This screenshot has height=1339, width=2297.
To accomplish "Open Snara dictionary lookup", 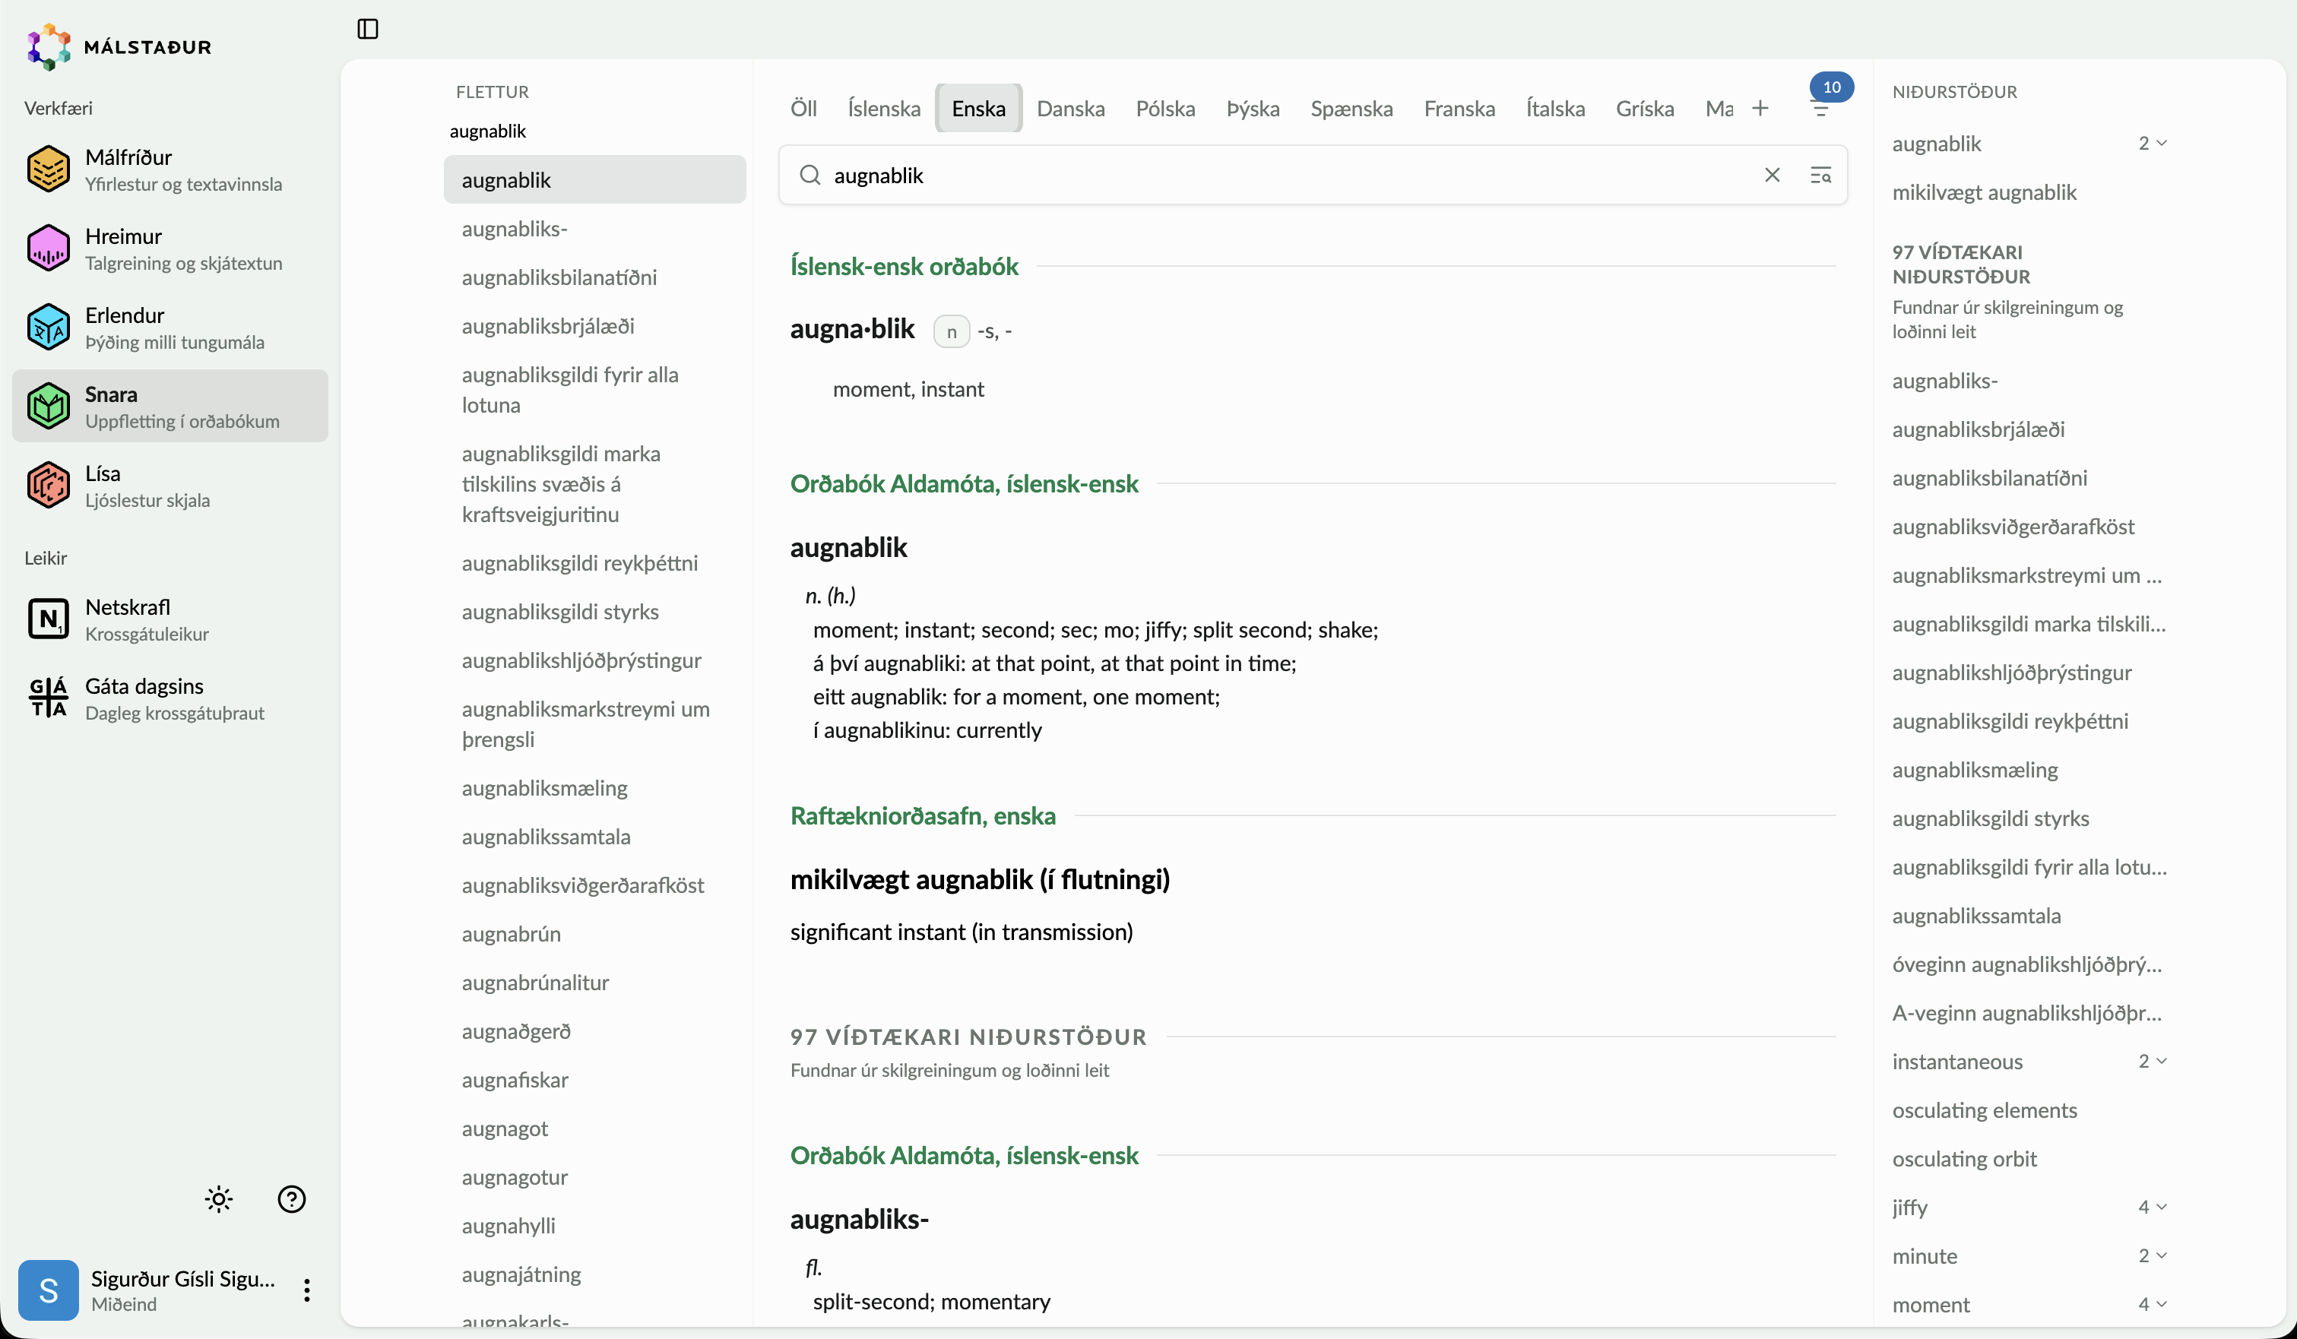I will tap(170, 407).
